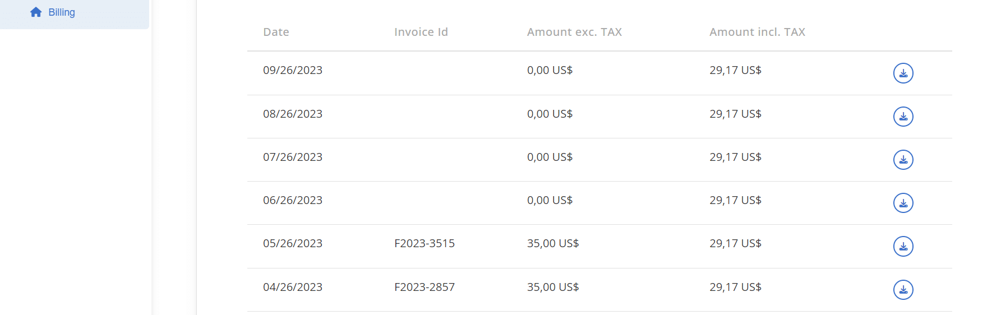Download invoice F2023-3515
Image resolution: width=1001 pixels, height=315 pixels.
(903, 247)
